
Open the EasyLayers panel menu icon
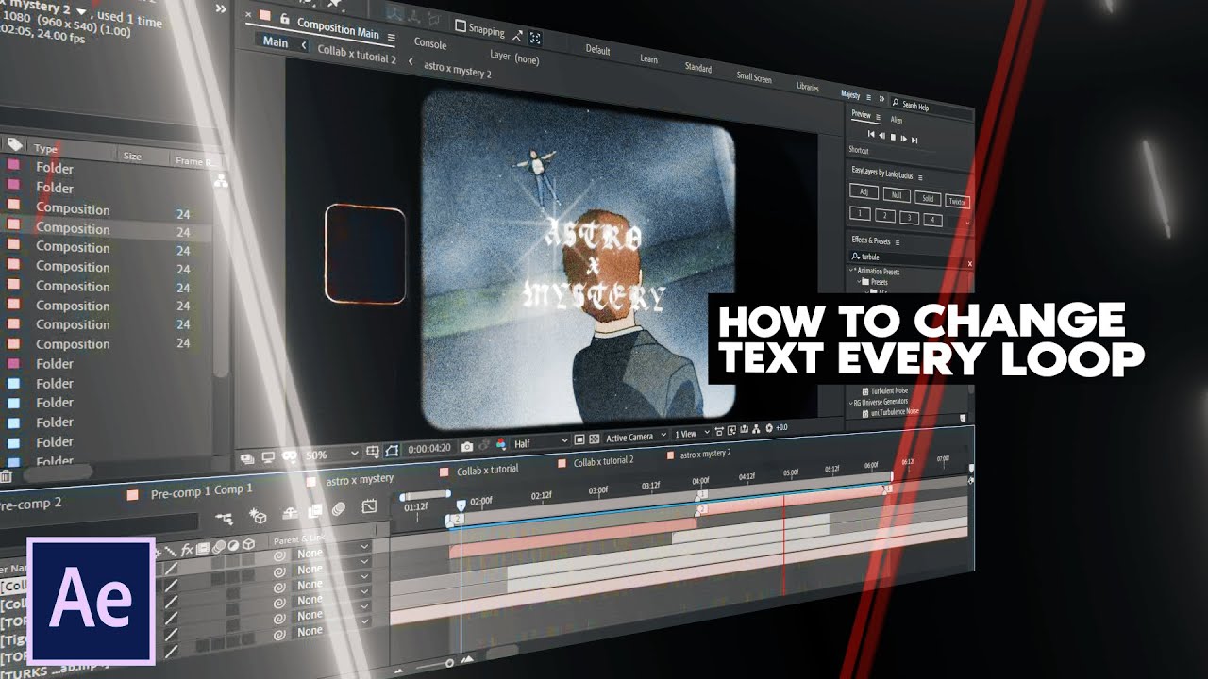(x=920, y=178)
